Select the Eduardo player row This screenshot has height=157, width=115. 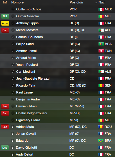[x=57, y=141]
